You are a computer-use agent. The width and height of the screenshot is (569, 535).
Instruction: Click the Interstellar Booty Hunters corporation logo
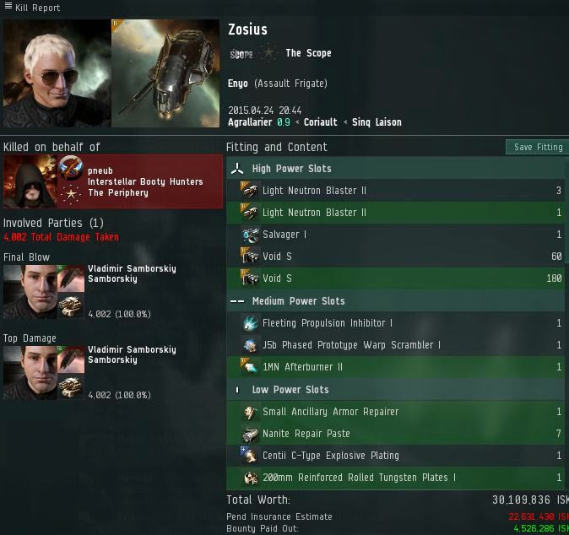pos(70,168)
